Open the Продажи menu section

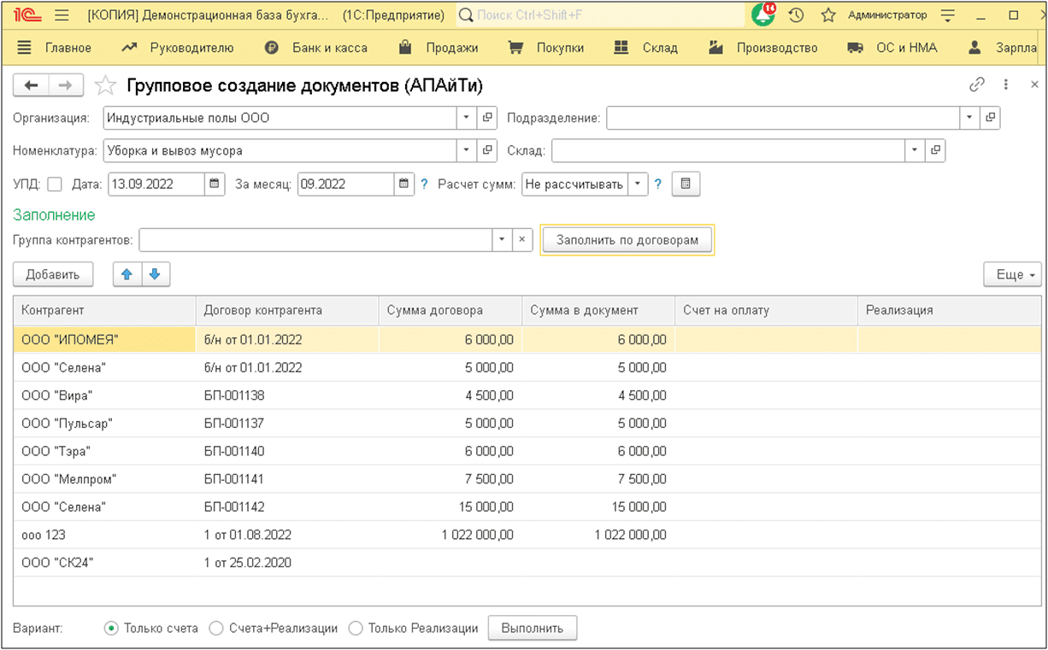(451, 48)
